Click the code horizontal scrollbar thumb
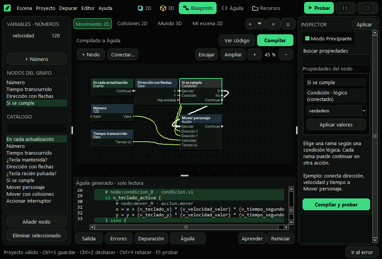Viewport: 382px width, 259px height. pos(186,227)
